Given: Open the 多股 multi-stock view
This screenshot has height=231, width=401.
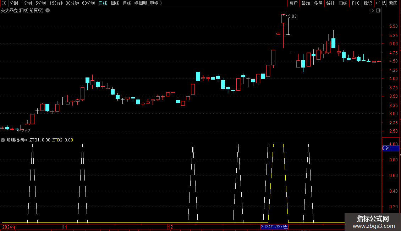Looking at the screenshot, I should coord(318,3).
